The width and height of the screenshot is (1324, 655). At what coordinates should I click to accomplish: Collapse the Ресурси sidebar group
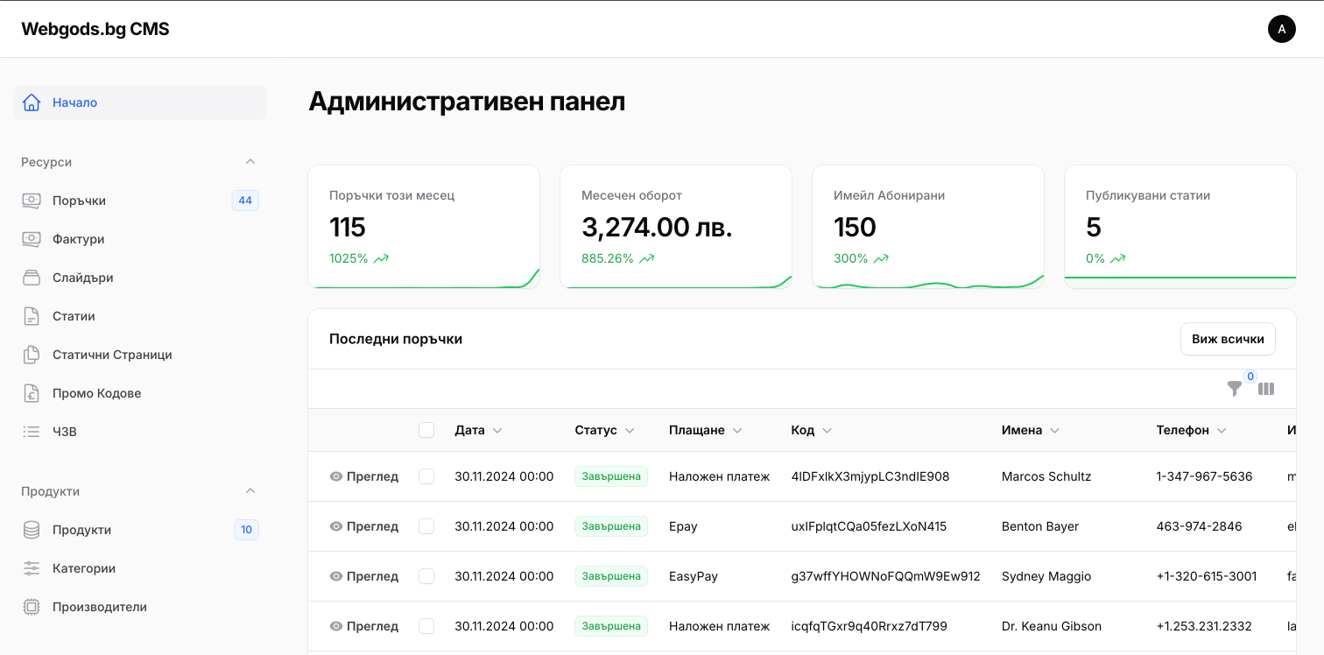tap(250, 162)
